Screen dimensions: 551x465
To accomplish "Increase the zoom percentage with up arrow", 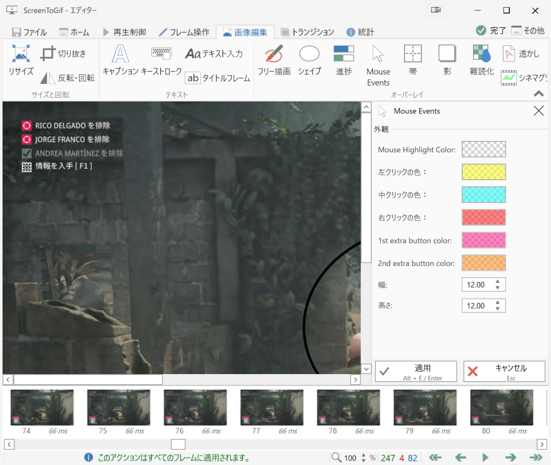I will click(363, 455).
